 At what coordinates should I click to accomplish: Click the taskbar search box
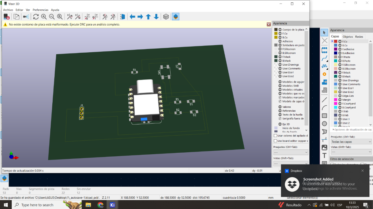tap(46, 205)
